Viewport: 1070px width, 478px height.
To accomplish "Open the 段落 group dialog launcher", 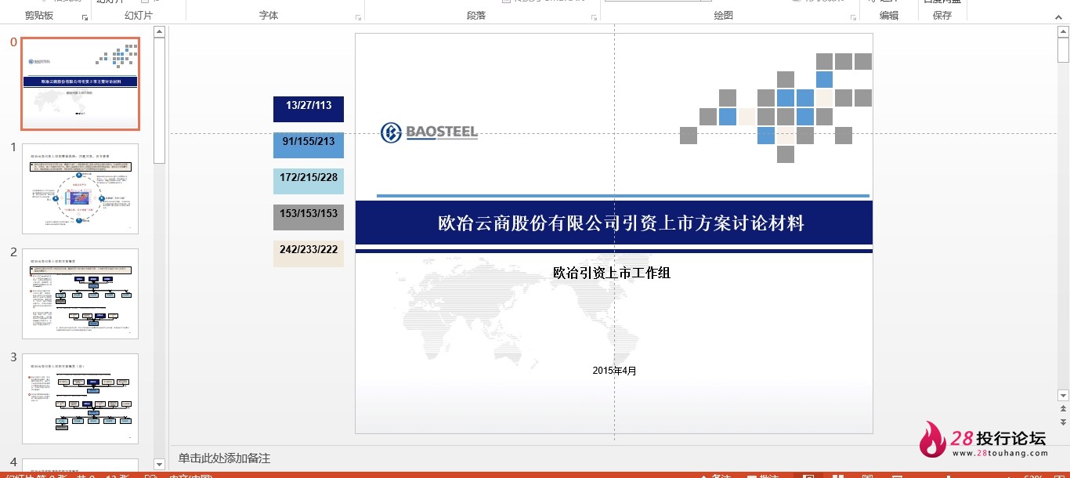I will tap(595, 17).
